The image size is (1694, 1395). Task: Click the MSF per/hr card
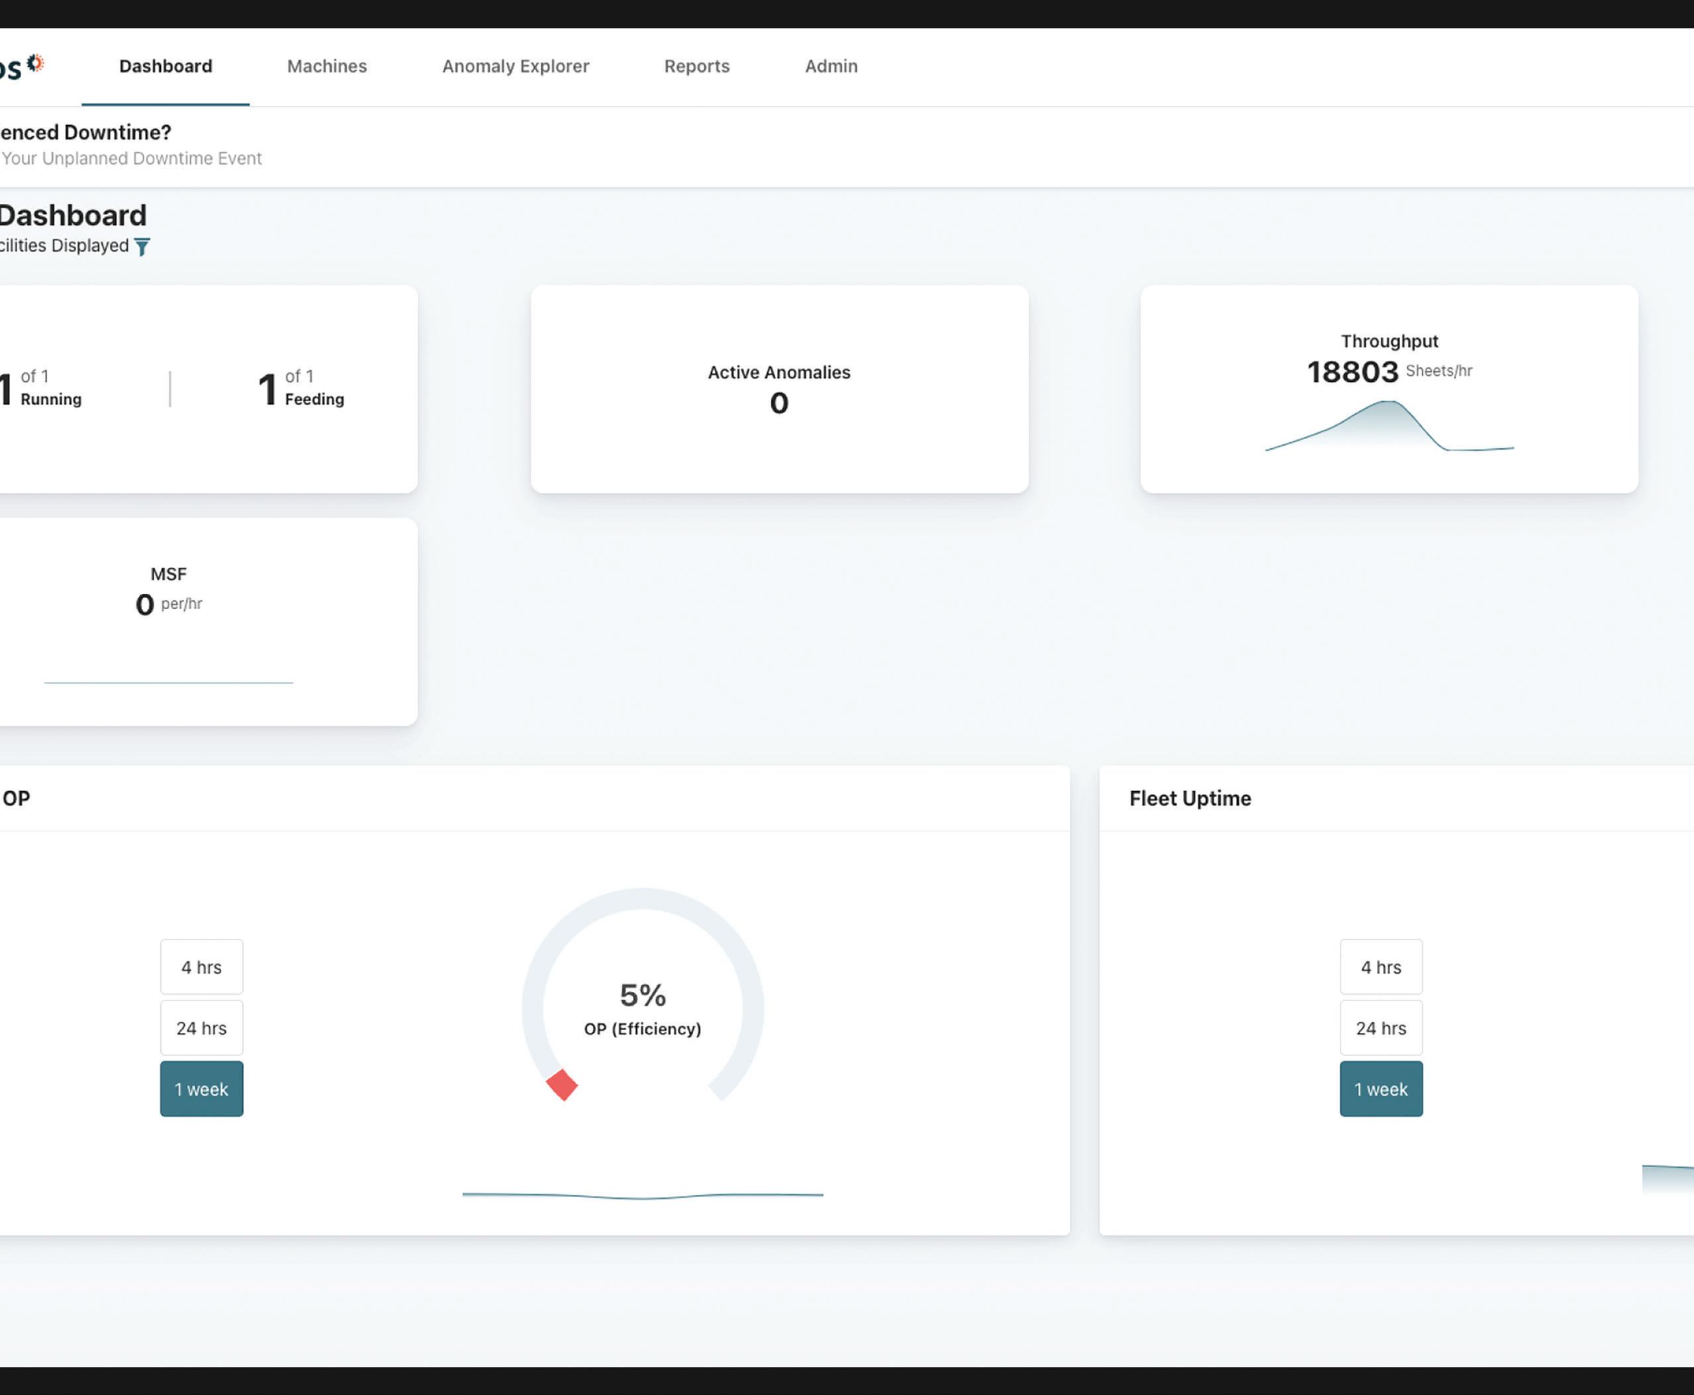[x=169, y=620]
